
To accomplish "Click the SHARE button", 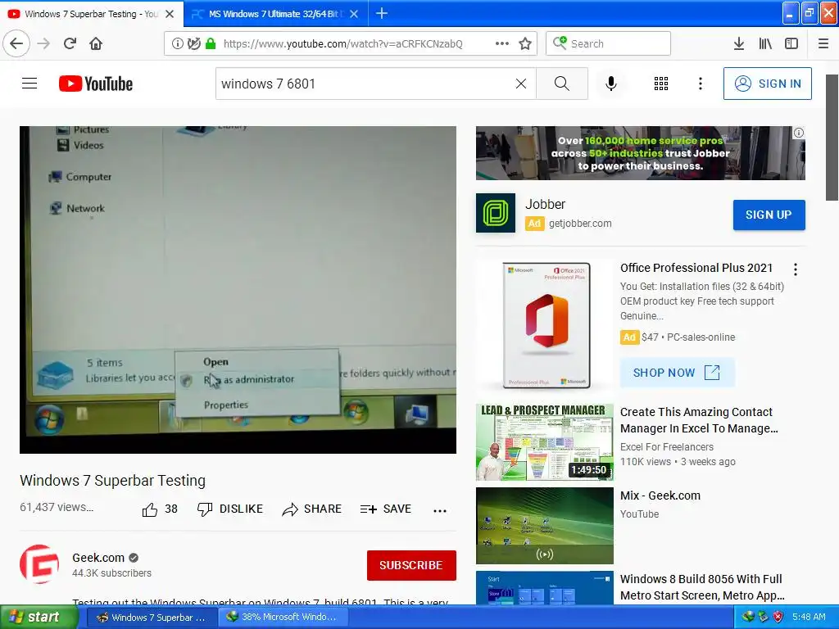I will point(312,509).
